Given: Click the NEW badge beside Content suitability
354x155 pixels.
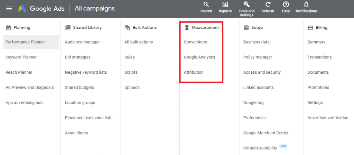Looking at the screenshot, I should [283, 146].
